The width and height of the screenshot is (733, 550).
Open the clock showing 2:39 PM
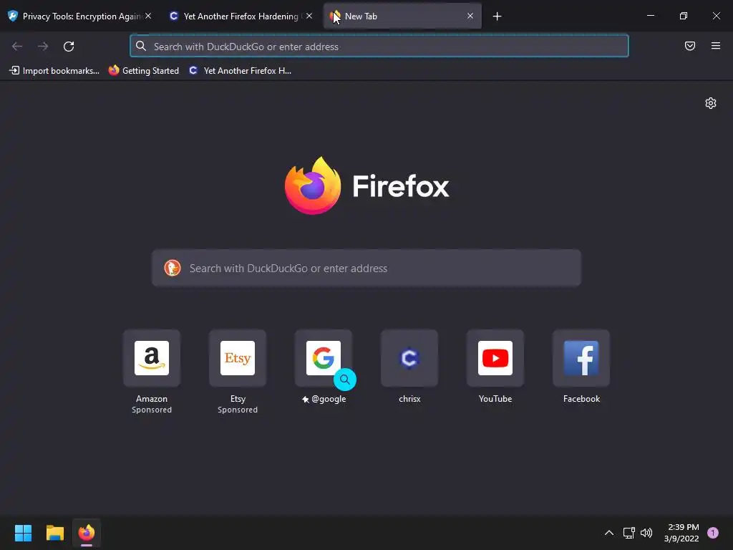click(681, 533)
